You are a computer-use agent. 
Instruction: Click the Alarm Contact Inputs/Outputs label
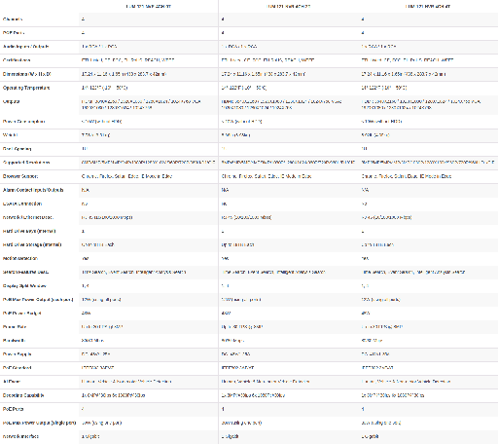[x=33, y=190]
